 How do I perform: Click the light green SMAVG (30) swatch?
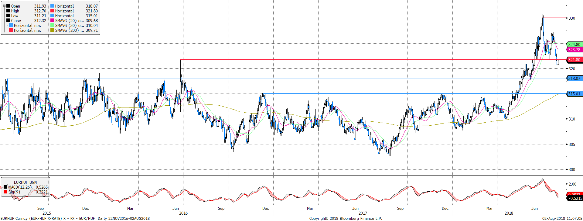point(52,25)
